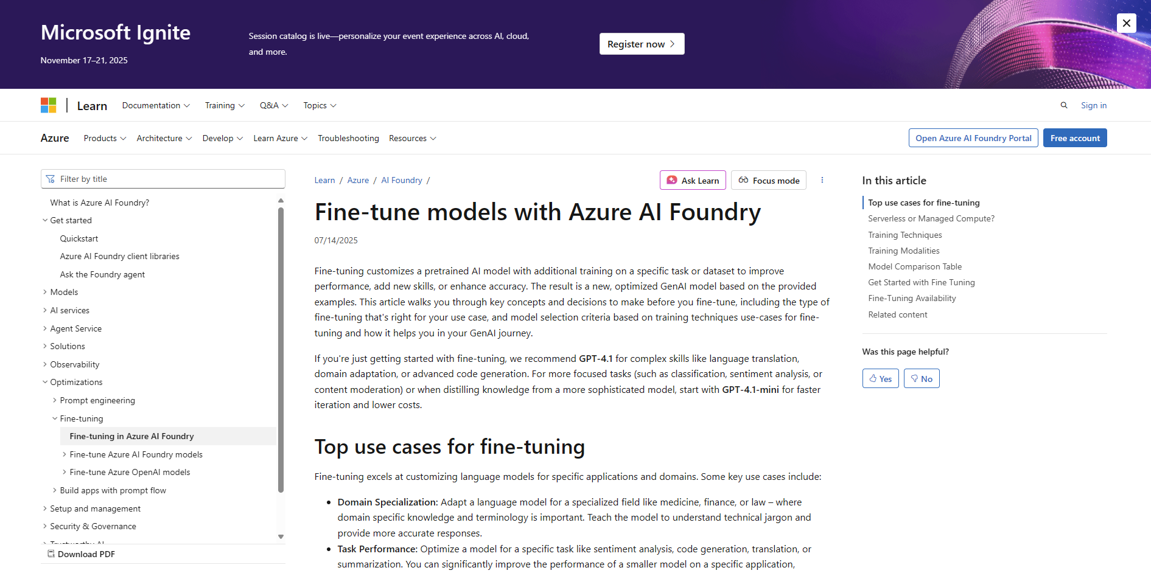Image resolution: width=1151 pixels, height=576 pixels.
Task: Click the search magnifier icon
Action: coord(1063,105)
